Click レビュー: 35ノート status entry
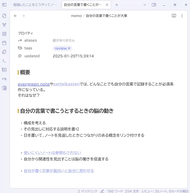The image size is (190, 193). pyautogui.click(x=165, y=191)
